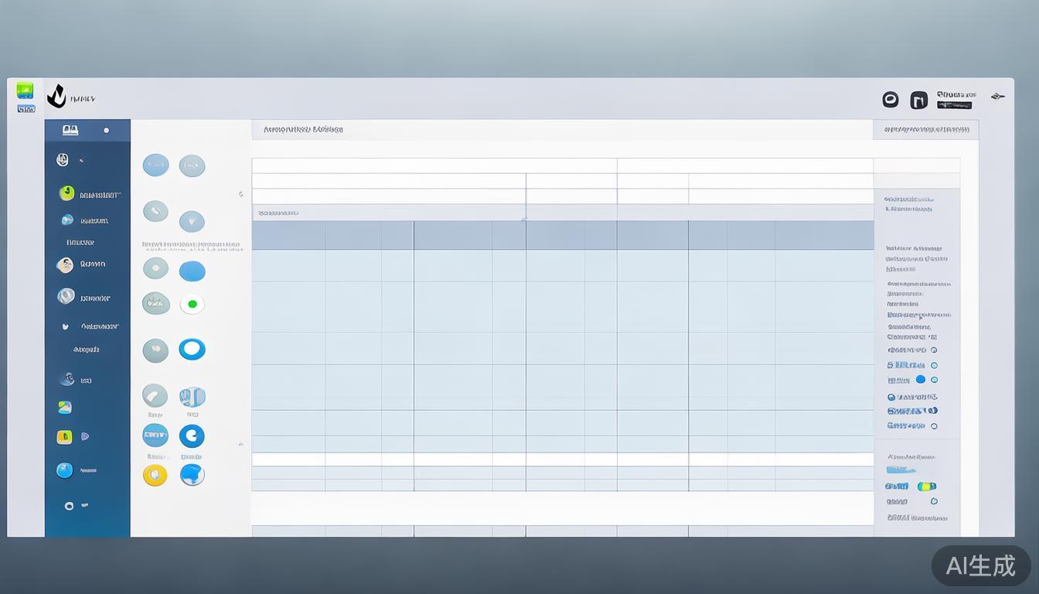
Task: Click the black flame logo in header
Action: [56, 97]
